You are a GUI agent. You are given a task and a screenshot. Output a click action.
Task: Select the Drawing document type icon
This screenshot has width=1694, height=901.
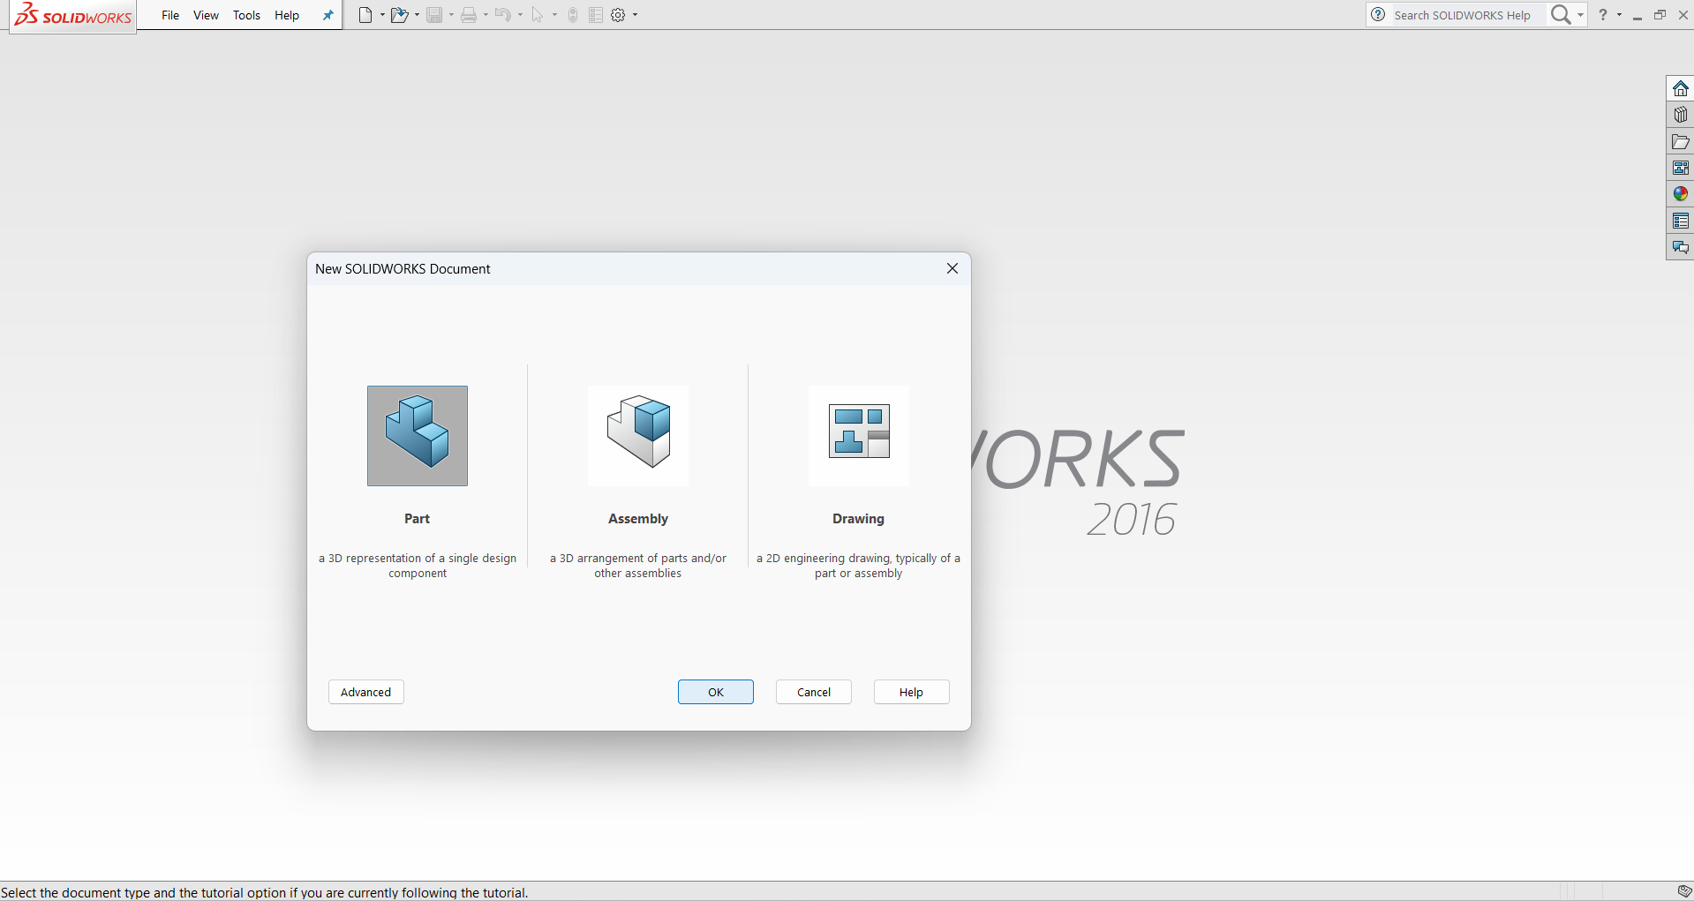(859, 436)
